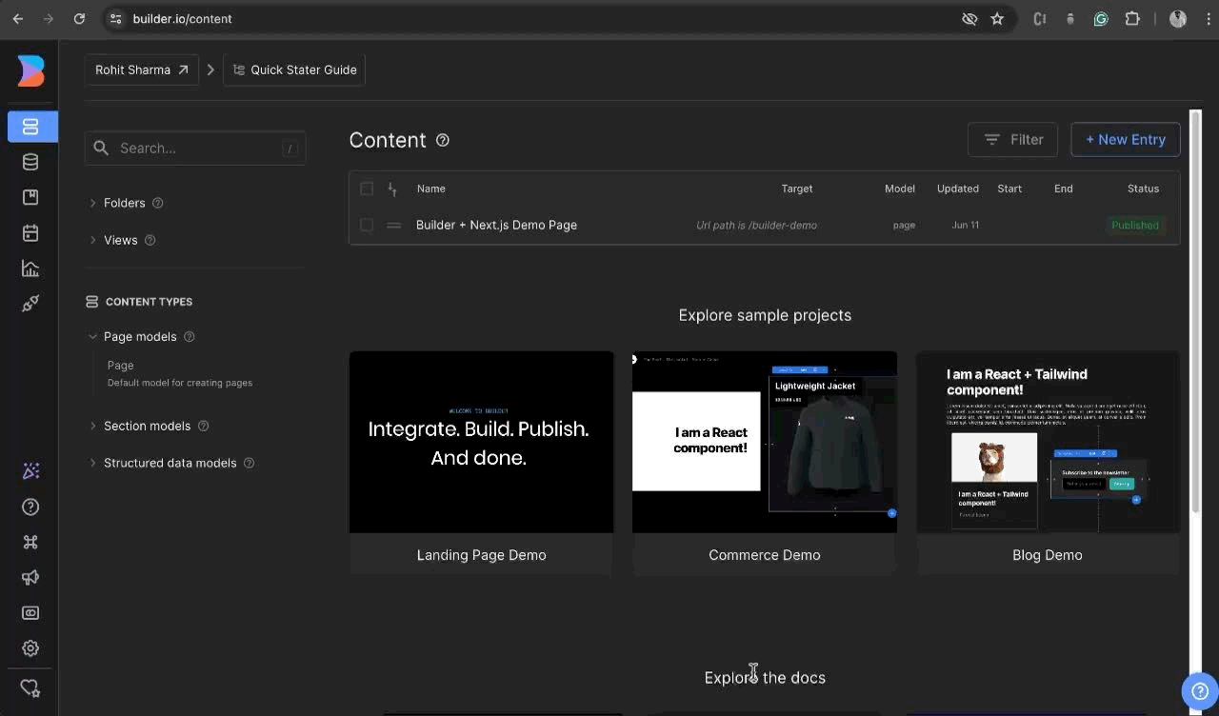Viewport: 1219px width, 716px height.
Task: Open browser extensions puzzle icon
Action: coord(1132,19)
